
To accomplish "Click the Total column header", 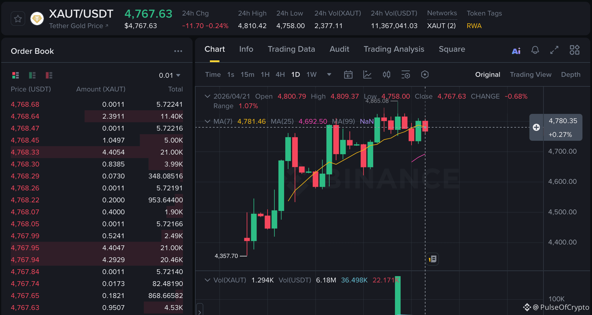I will tap(176, 89).
